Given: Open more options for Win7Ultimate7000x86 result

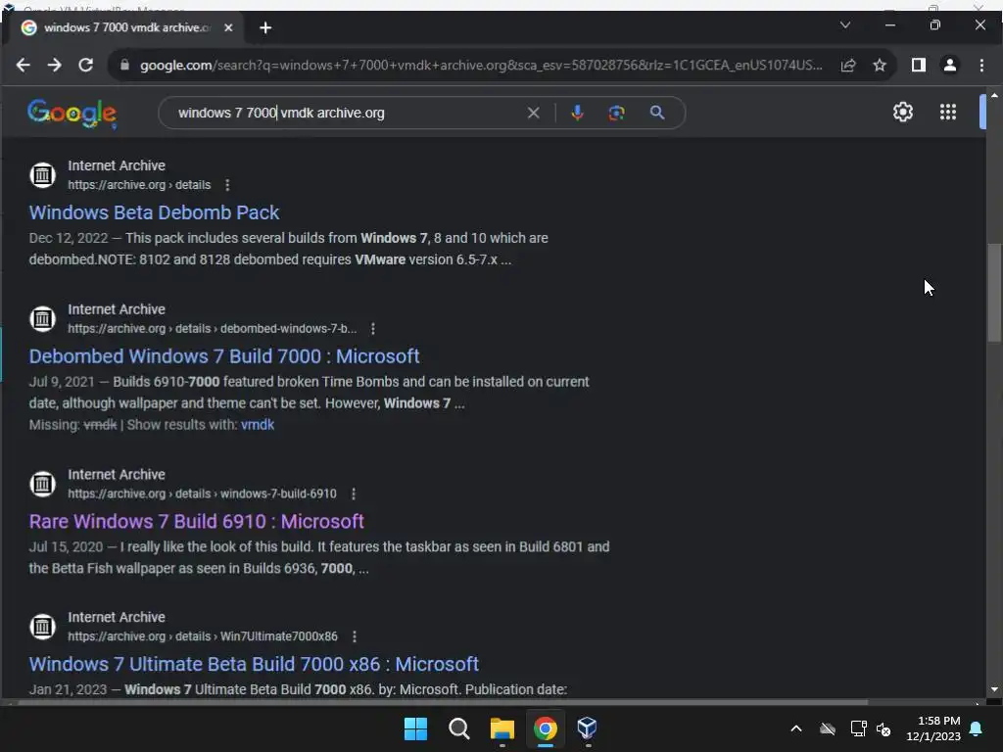Looking at the screenshot, I should pyautogui.click(x=355, y=636).
